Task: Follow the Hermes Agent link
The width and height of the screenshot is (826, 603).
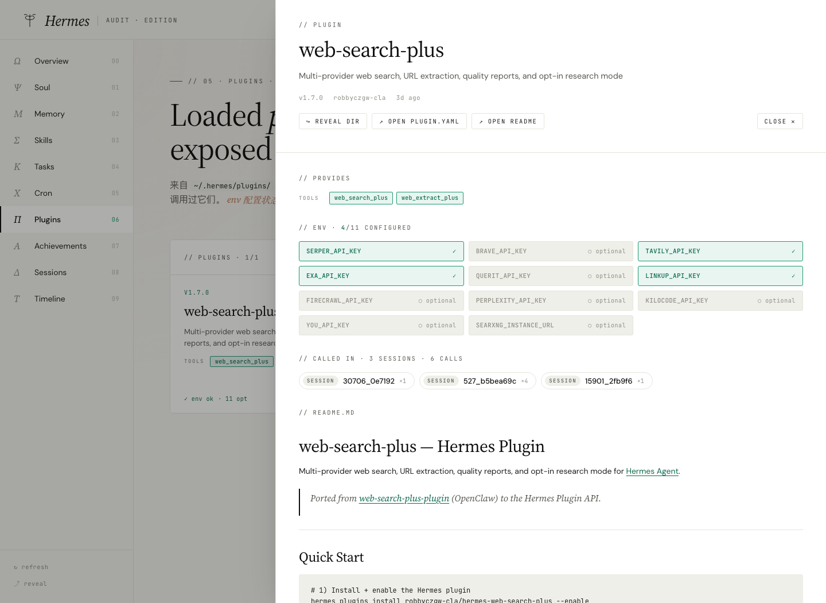Action: click(652, 471)
